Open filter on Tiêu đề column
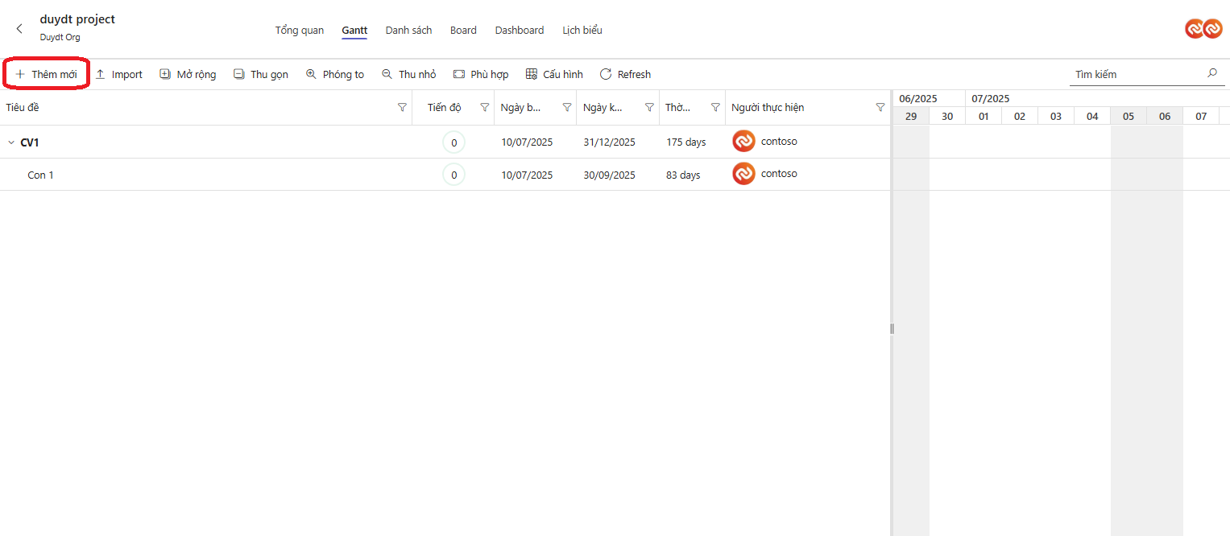1230x536 pixels. point(402,108)
